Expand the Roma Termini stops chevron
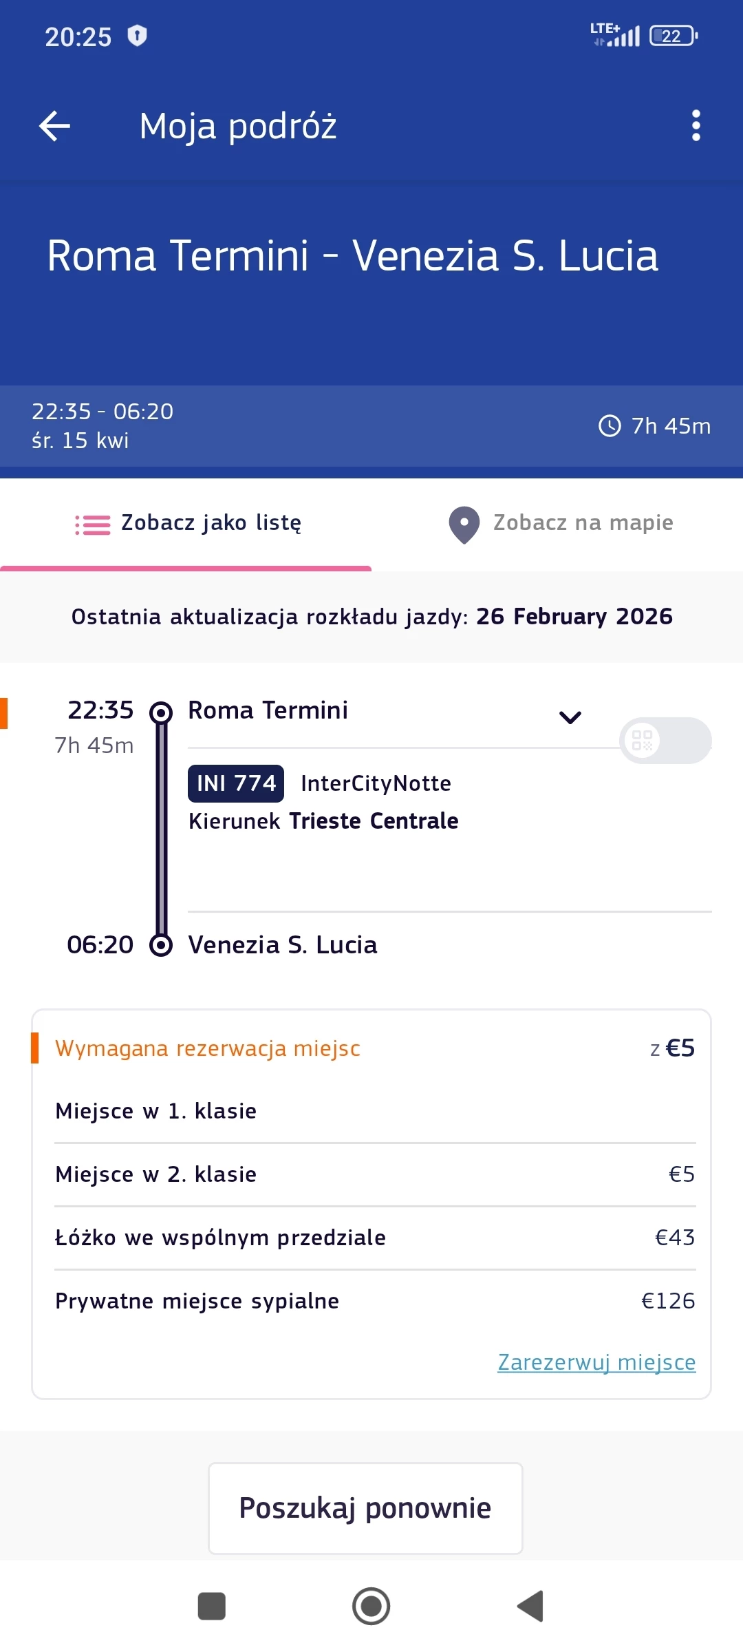The width and height of the screenshot is (743, 1652). point(570,717)
